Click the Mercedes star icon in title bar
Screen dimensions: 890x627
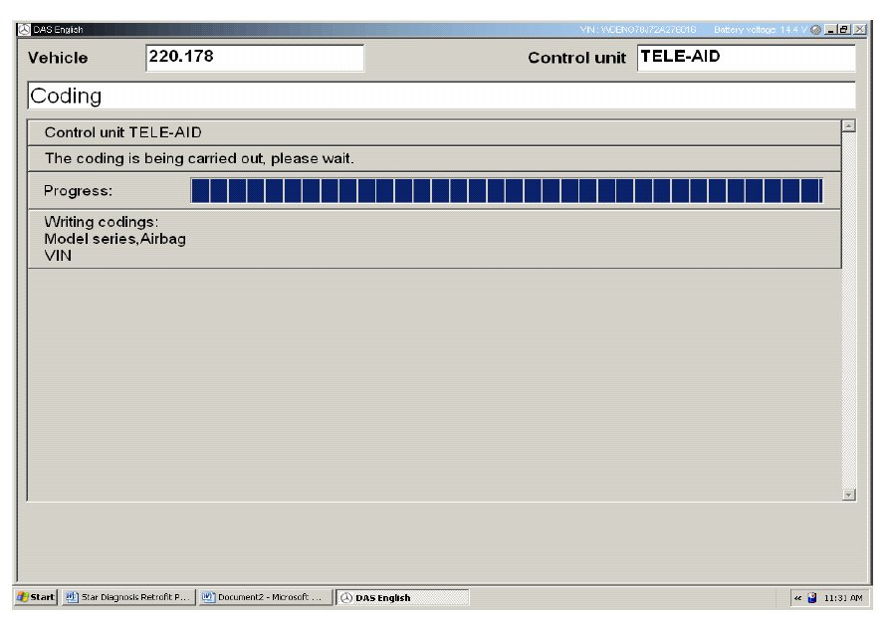[25, 29]
